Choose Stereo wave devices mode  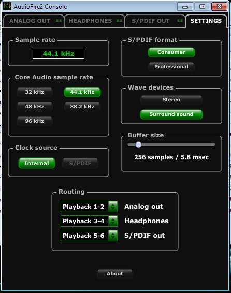171,100
